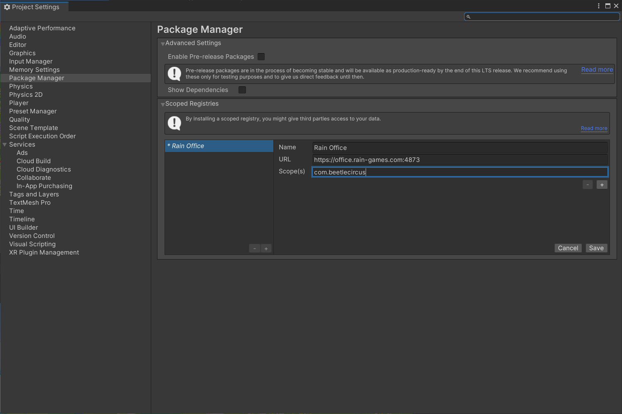Open Preset Manager settings
Screen dimensions: 622x414
coord(33,111)
